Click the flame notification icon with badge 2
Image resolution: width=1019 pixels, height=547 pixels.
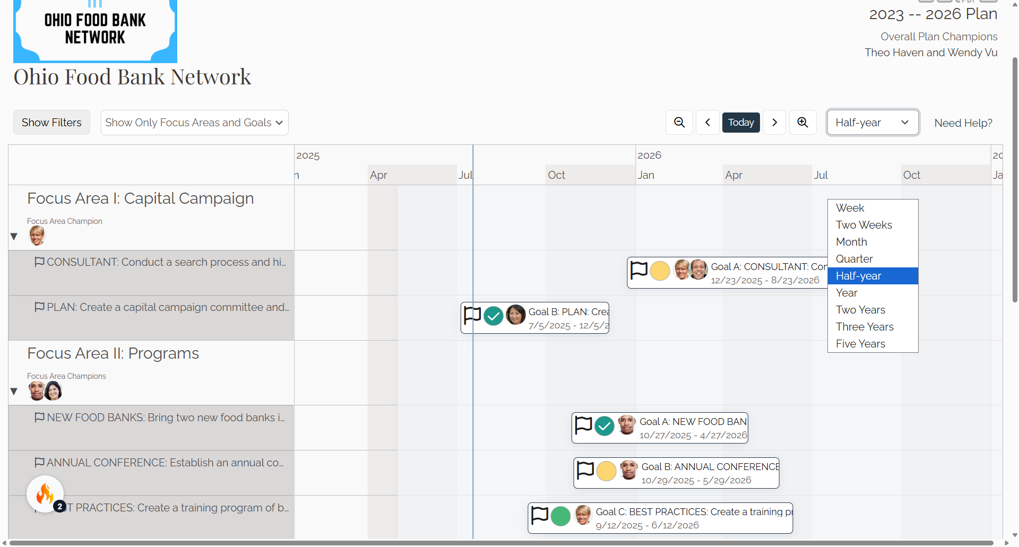point(45,494)
